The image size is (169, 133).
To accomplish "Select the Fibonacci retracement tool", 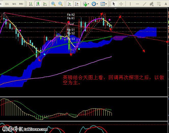I will [159, 4].
